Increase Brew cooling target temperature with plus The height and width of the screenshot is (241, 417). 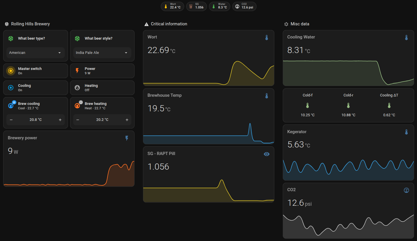(x=60, y=120)
